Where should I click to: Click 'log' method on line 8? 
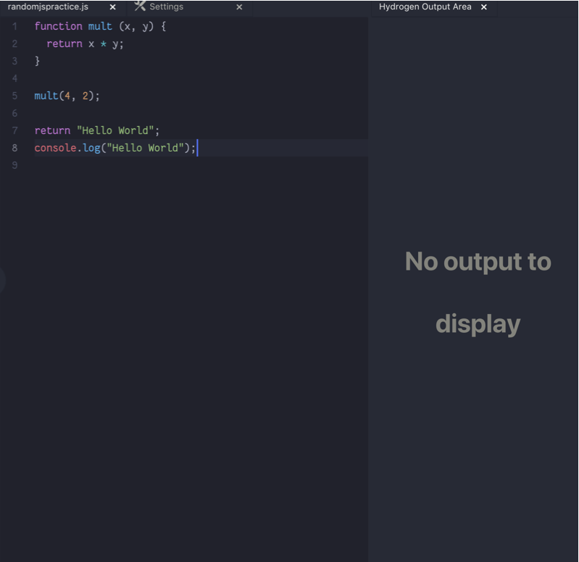pyautogui.click(x=91, y=148)
